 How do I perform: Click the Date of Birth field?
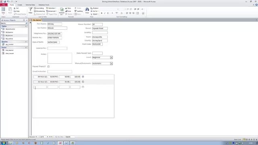click(x=54, y=42)
